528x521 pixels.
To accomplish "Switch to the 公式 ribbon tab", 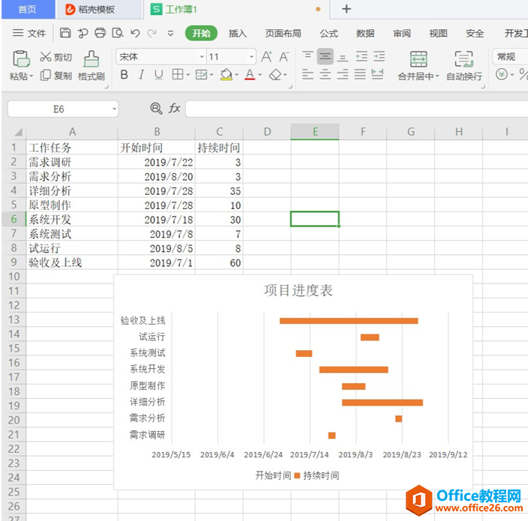I will click(x=328, y=33).
